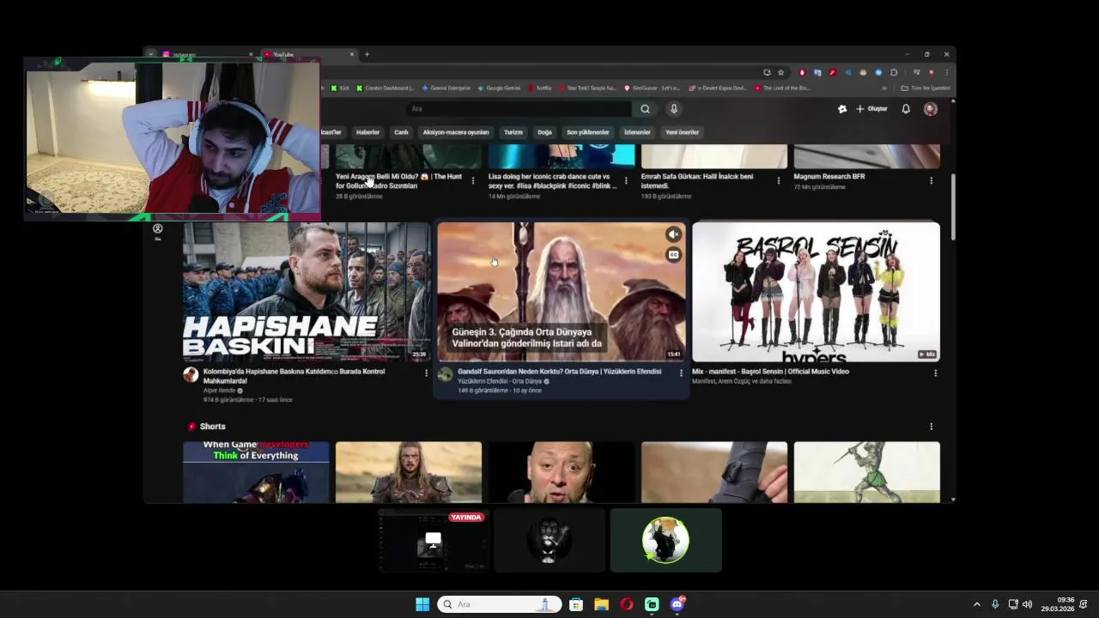Select the Turizm filter chip
The image size is (1099, 618).
[x=513, y=132]
